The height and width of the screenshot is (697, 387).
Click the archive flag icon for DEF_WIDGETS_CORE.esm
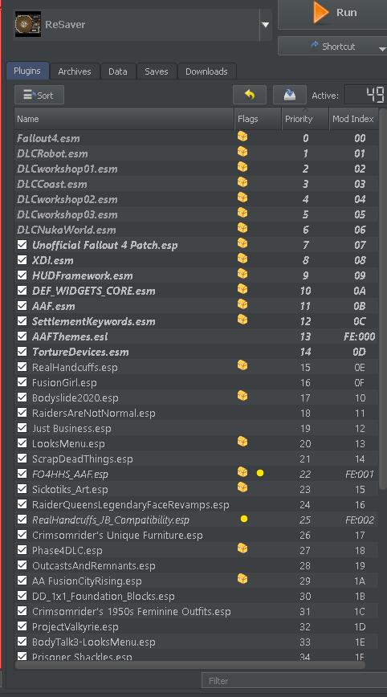tap(242, 289)
